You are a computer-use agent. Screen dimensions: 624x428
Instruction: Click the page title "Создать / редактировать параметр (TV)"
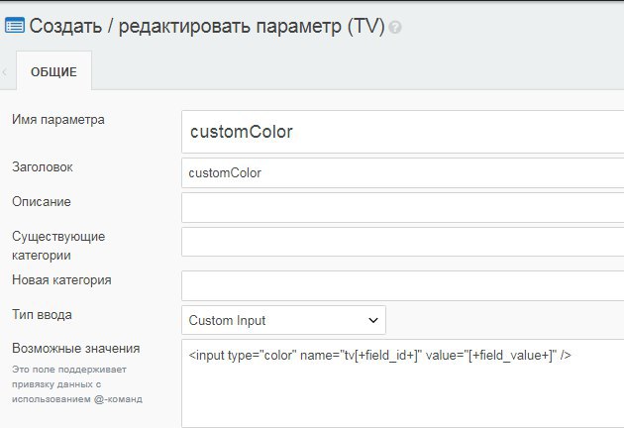click(x=207, y=26)
